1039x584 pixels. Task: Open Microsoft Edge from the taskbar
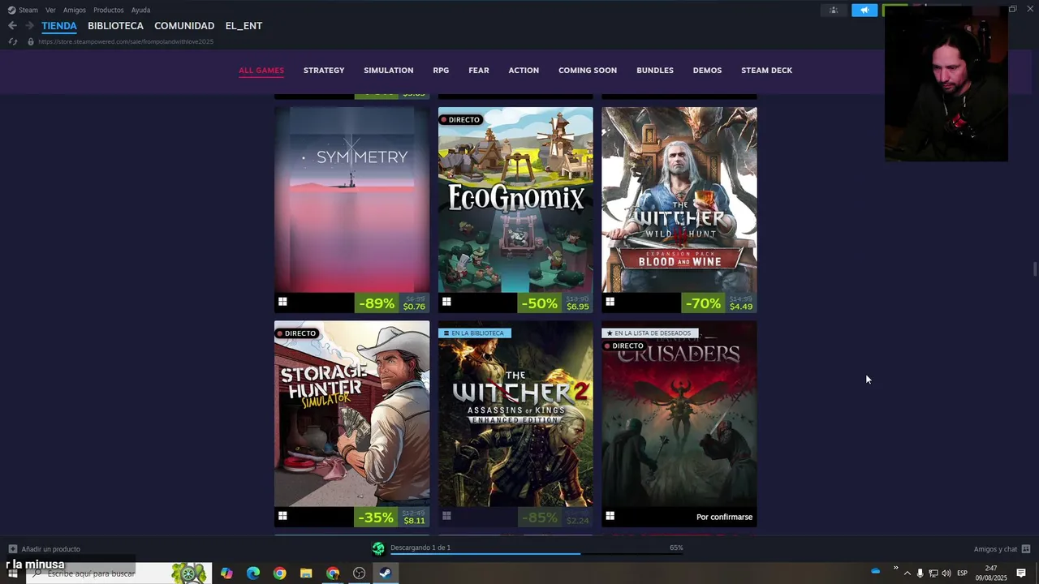point(253,573)
